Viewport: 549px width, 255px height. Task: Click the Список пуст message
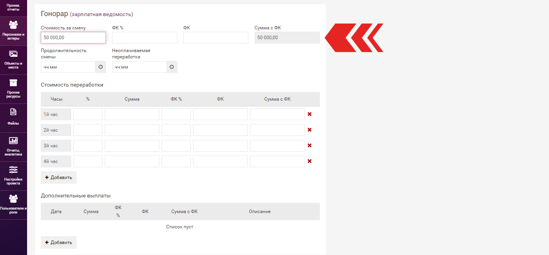(180, 227)
